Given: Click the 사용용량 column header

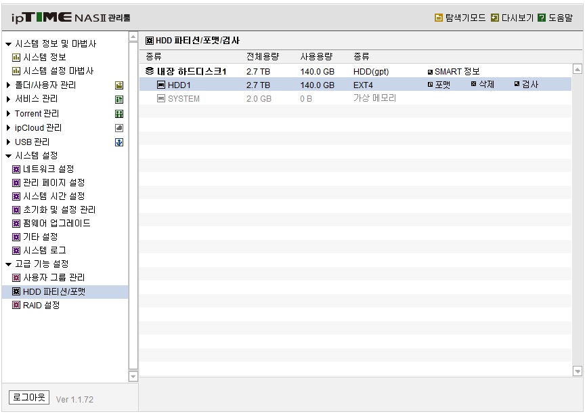Looking at the screenshot, I should (x=316, y=56).
